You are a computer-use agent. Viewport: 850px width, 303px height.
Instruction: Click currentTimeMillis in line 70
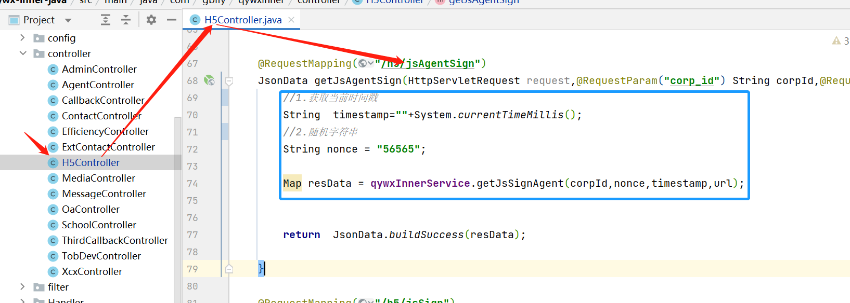click(x=510, y=115)
